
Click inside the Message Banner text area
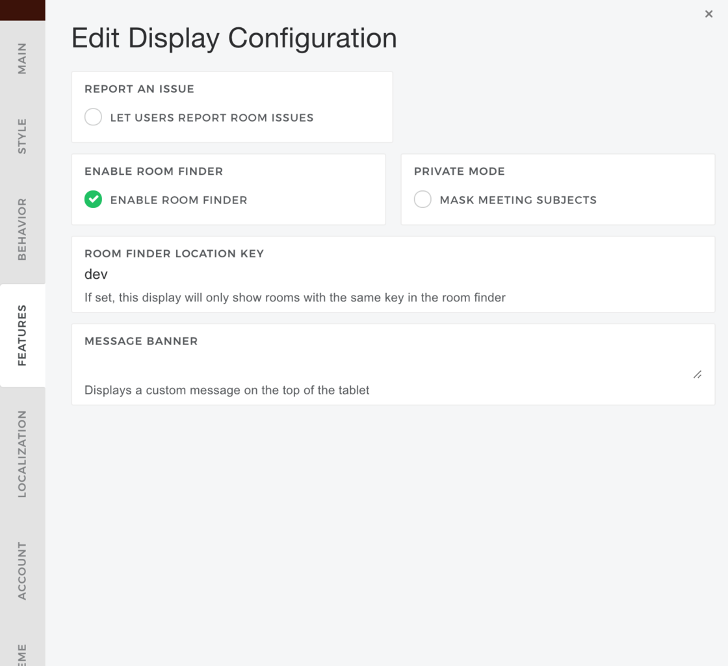390,364
